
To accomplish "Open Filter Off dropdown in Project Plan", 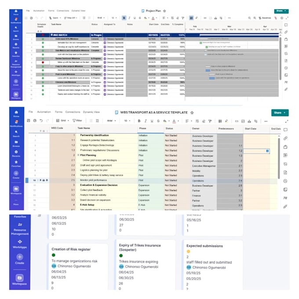I will click(x=70, y=18).
